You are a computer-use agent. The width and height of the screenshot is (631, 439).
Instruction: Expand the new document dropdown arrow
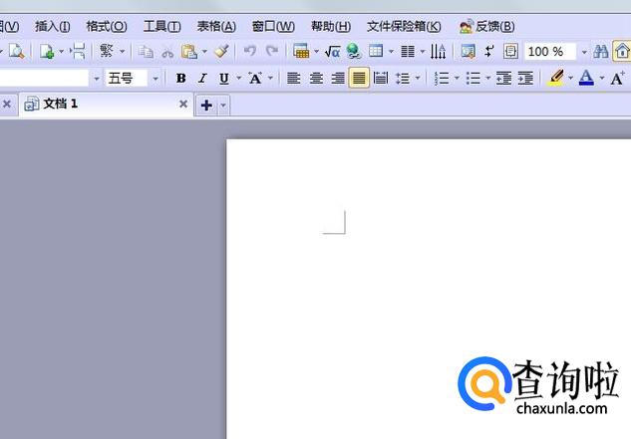62,52
